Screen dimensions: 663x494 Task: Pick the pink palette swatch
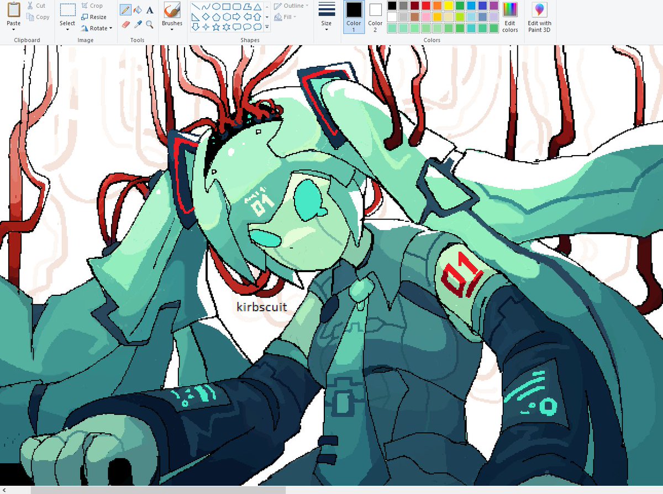pos(426,17)
